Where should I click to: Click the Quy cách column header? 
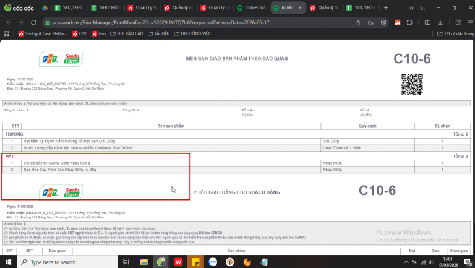(x=367, y=126)
